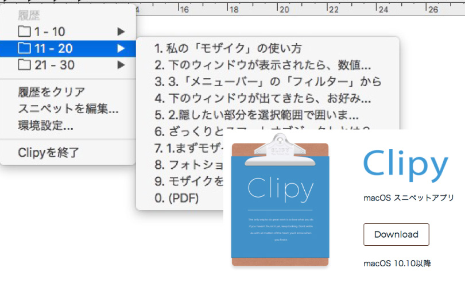The image size is (465, 287).
Task: Click folder icon next to 11 - 20
Action: click(x=24, y=48)
